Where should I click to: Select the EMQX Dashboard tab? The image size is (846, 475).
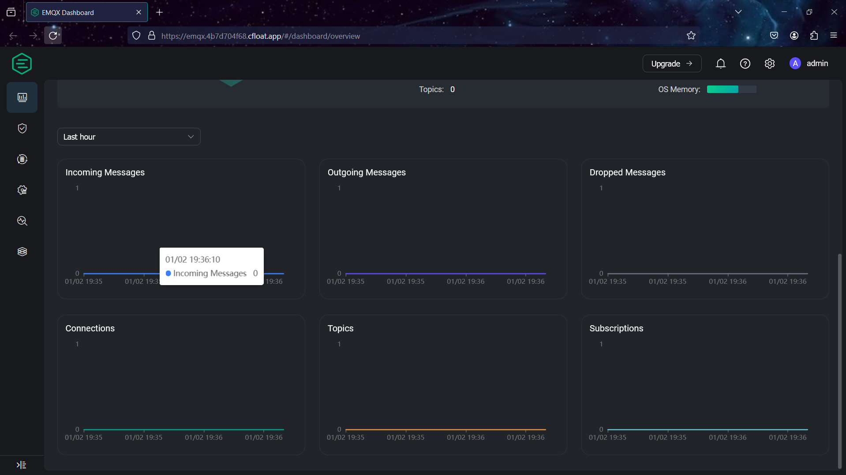click(87, 12)
